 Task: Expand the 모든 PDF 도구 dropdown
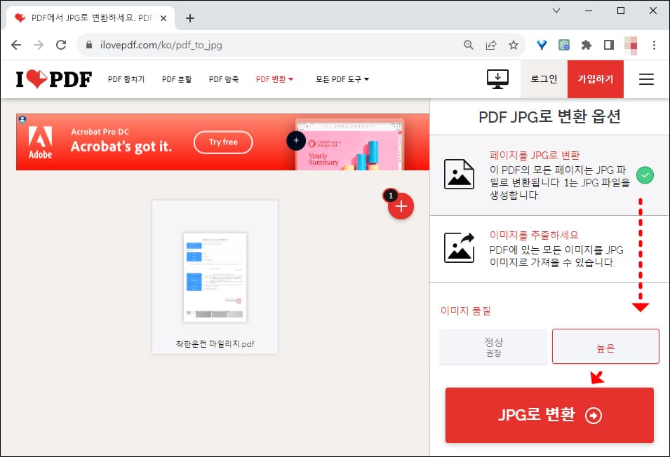341,79
